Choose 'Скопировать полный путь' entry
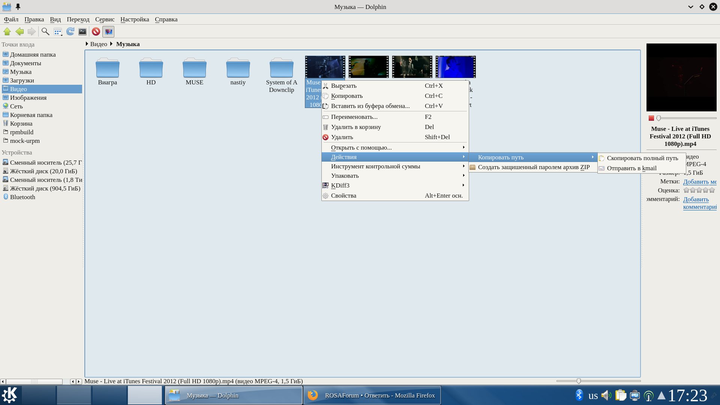Image resolution: width=720 pixels, height=405 pixels. (642, 158)
